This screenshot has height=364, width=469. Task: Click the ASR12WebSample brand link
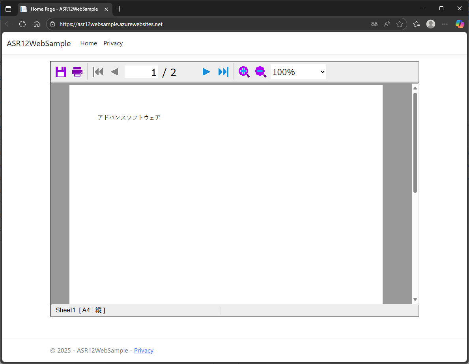pyautogui.click(x=39, y=43)
